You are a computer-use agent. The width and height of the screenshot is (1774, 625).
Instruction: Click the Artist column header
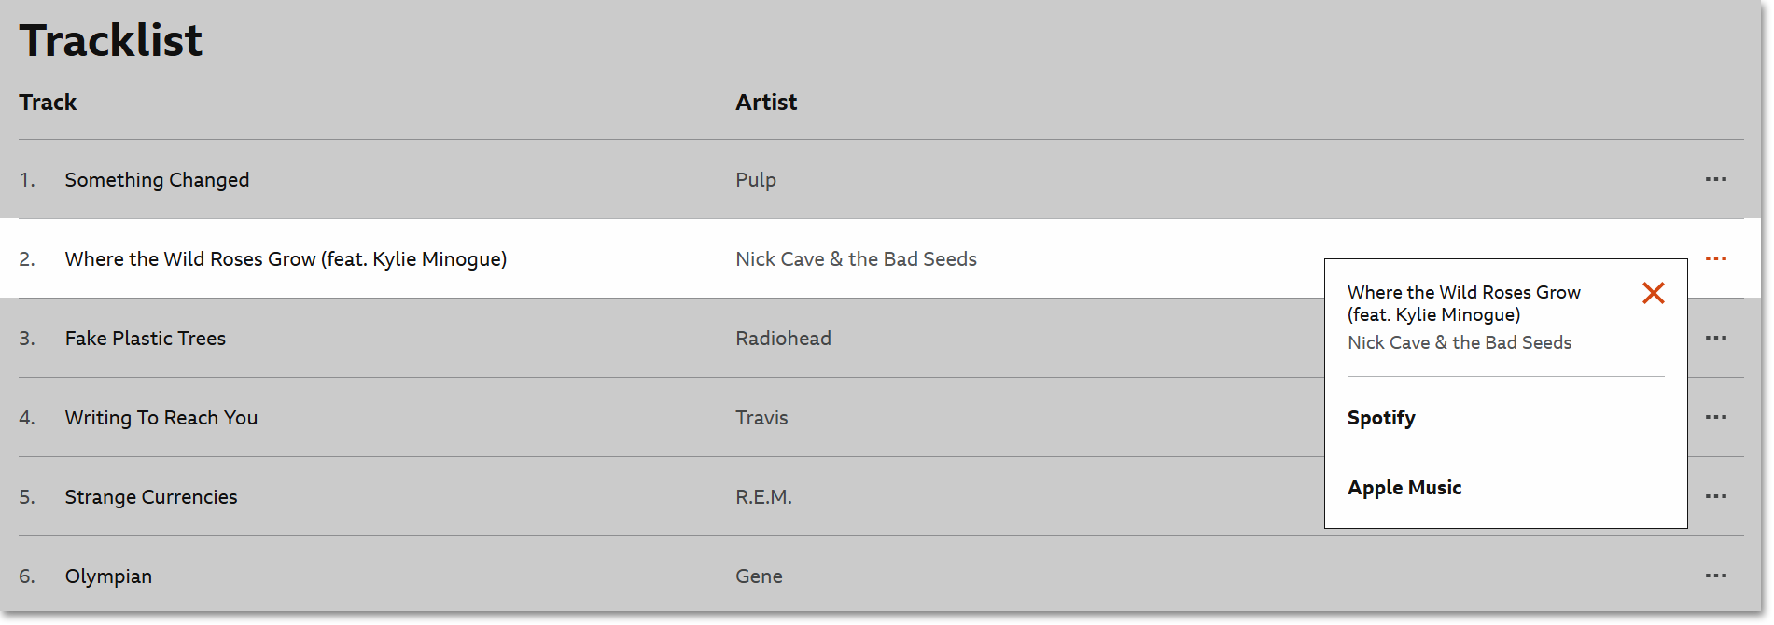(766, 102)
